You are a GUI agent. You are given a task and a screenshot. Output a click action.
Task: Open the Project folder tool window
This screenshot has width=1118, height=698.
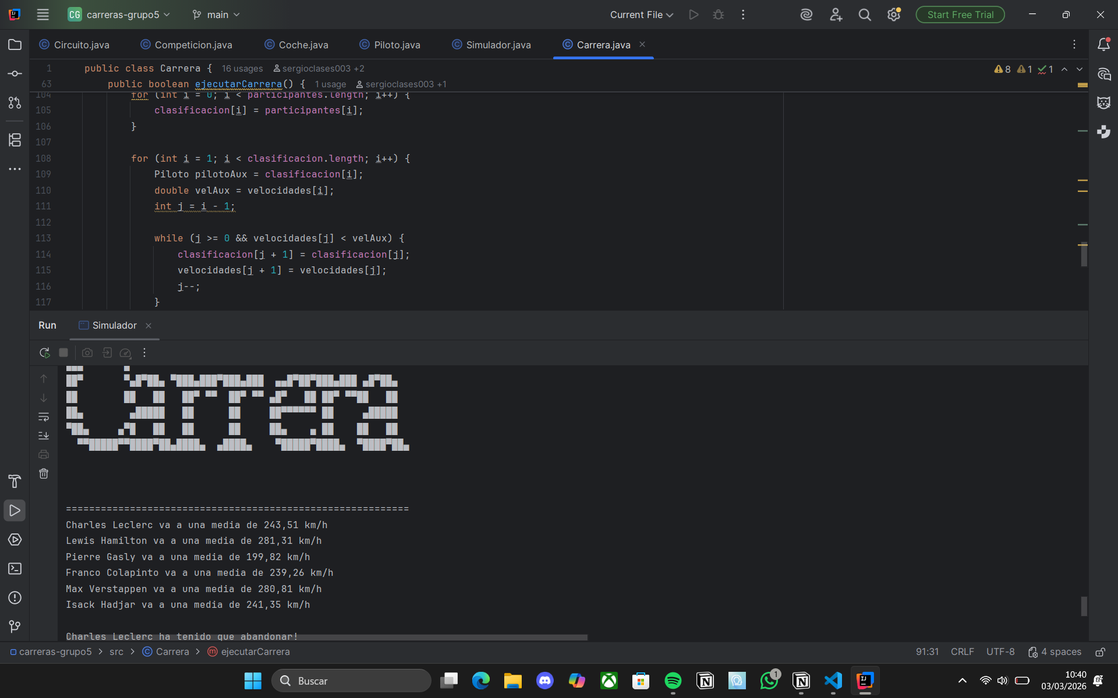[15, 45]
